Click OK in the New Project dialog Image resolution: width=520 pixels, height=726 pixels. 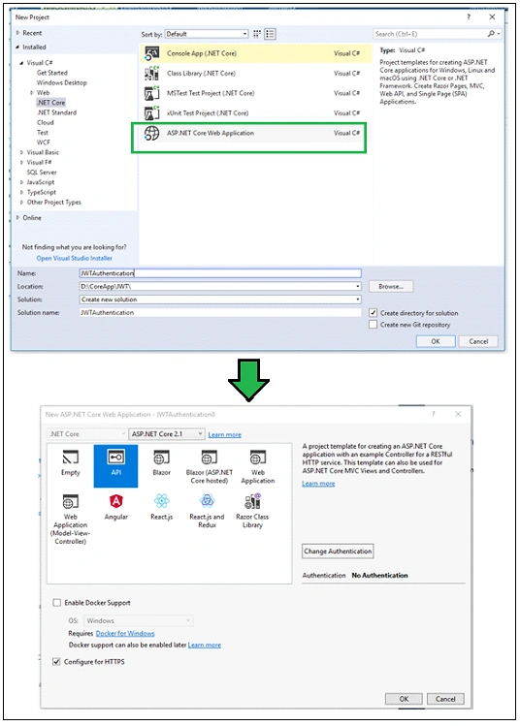pyautogui.click(x=436, y=341)
